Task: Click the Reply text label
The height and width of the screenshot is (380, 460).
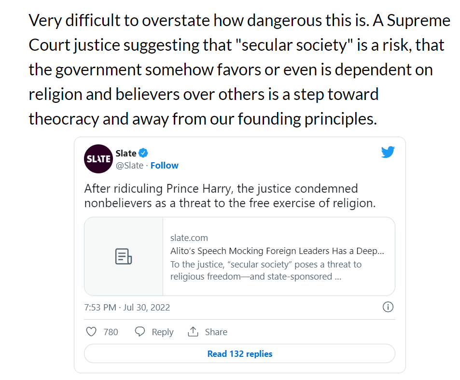Action: tap(162, 332)
